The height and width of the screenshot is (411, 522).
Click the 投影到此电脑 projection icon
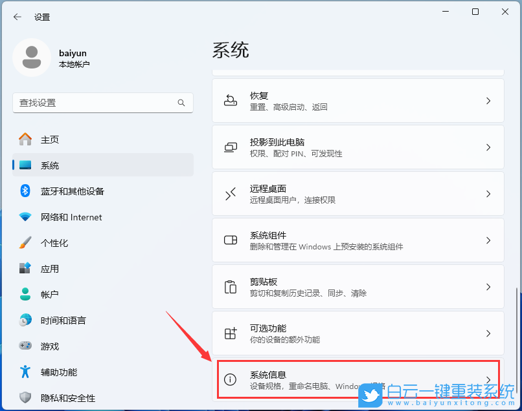pyautogui.click(x=231, y=147)
